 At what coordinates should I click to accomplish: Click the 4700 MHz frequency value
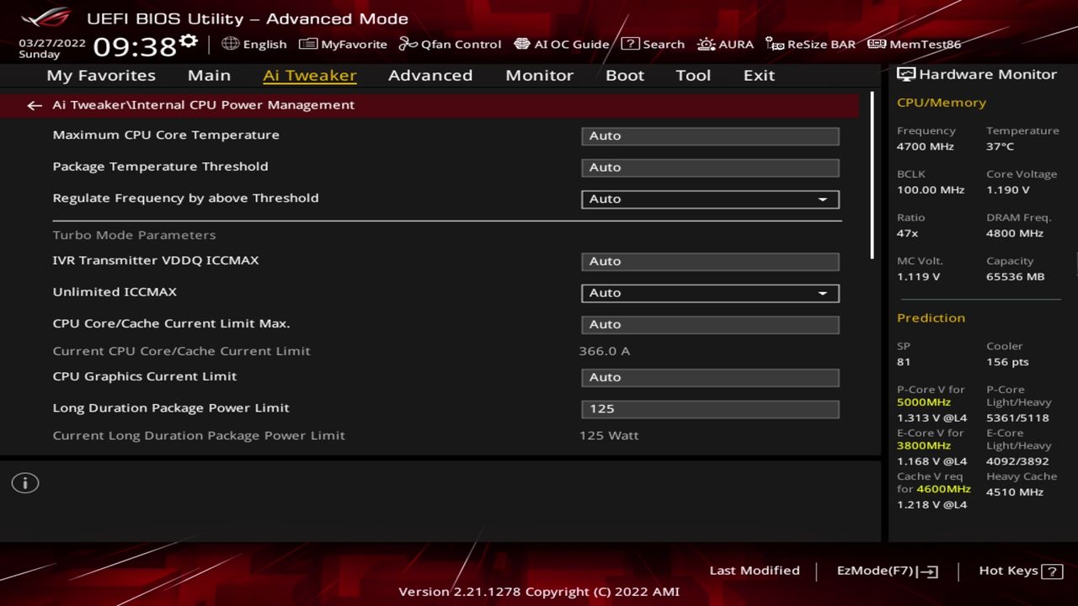(926, 146)
